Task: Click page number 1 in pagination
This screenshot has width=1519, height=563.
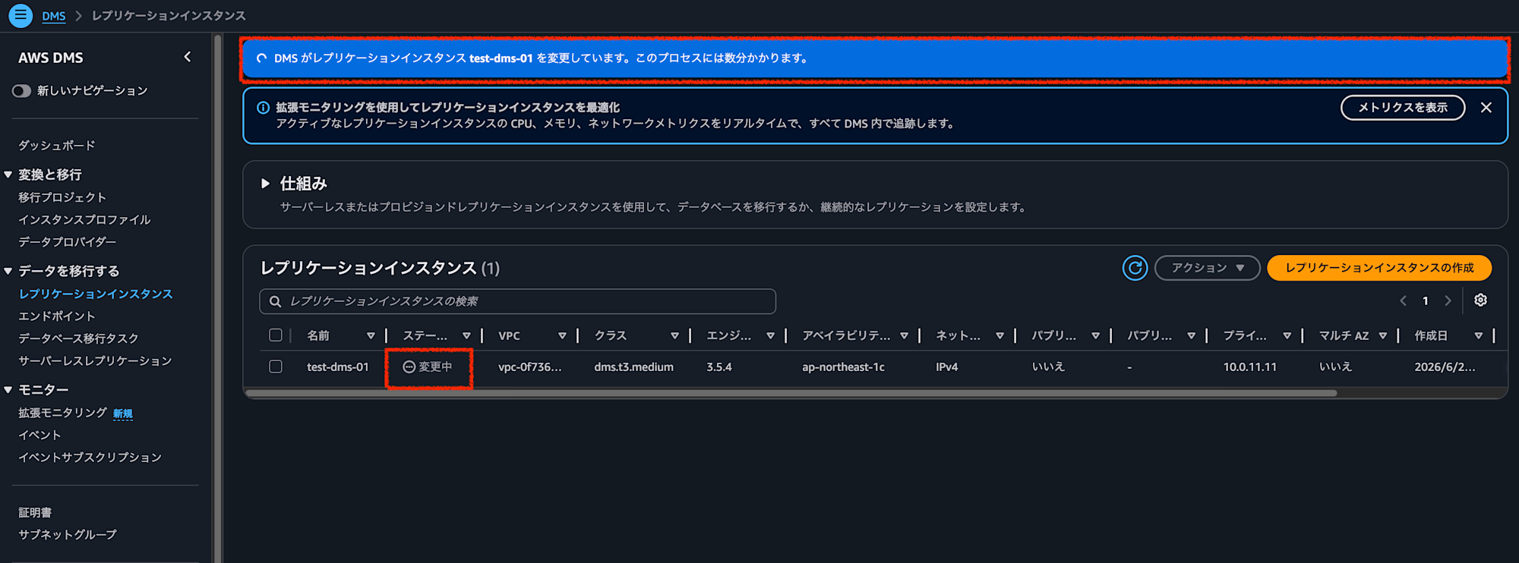Action: point(1426,301)
